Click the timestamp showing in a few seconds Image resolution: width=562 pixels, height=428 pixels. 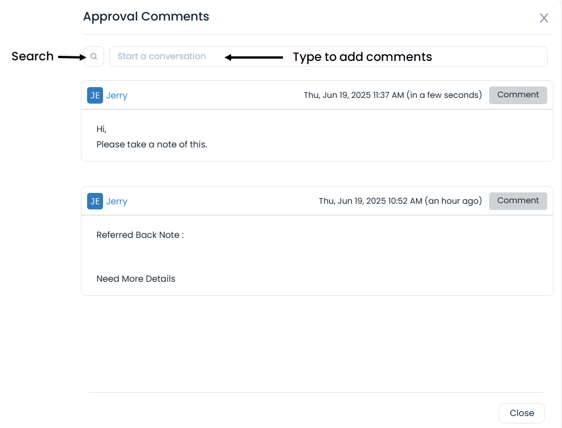(x=393, y=95)
